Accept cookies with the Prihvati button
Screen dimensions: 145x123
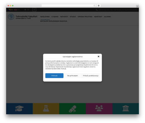point(54,76)
